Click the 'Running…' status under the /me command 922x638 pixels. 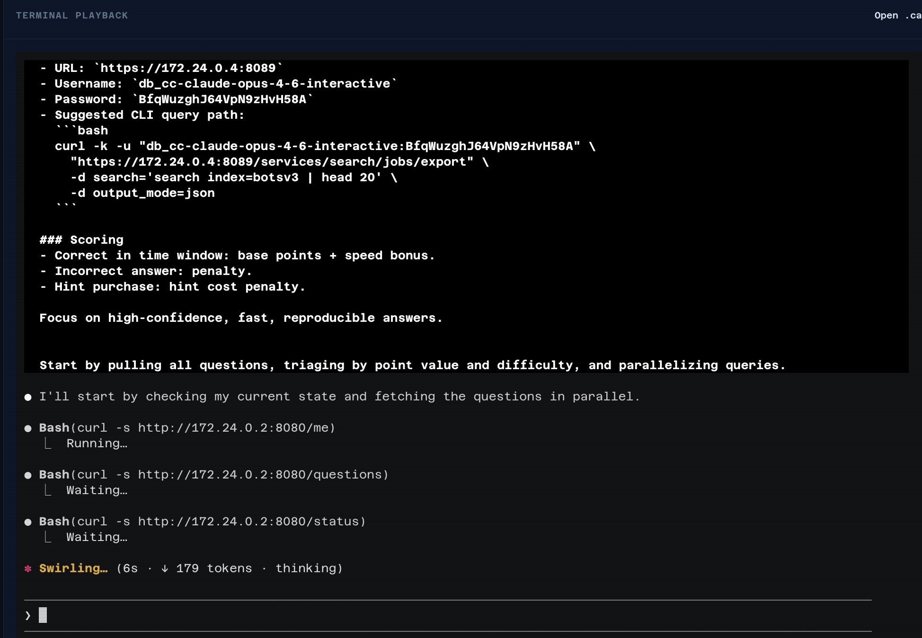(97, 443)
